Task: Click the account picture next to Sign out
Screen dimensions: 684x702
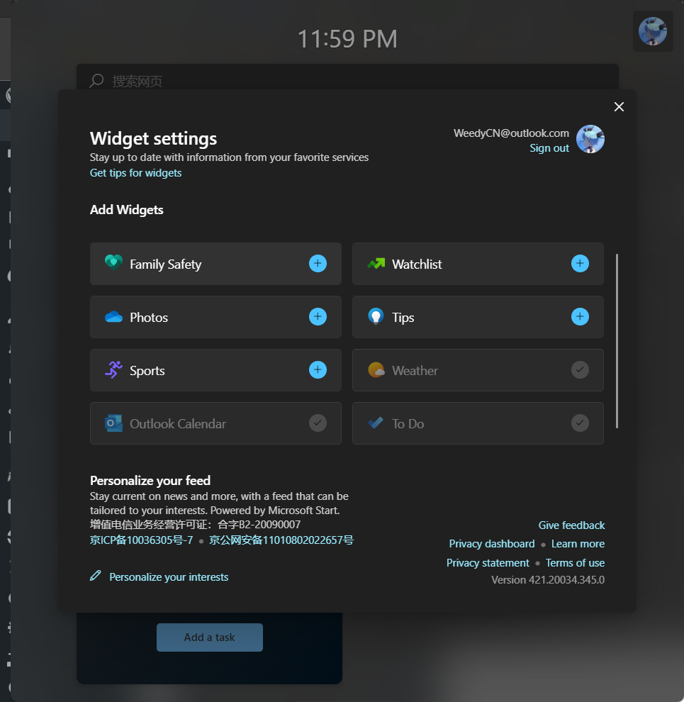Action: point(590,139)
